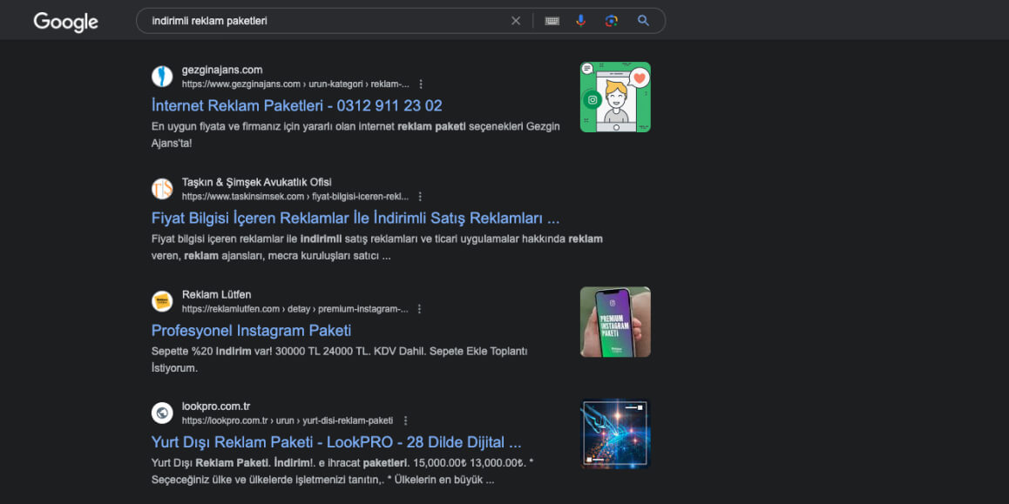Click snippet starting 'Yurt Dışı Reklam Paketi. İndirim!'
This screenshot has height=504, width=1009.
pyautogui.click(x=342, y=471)
